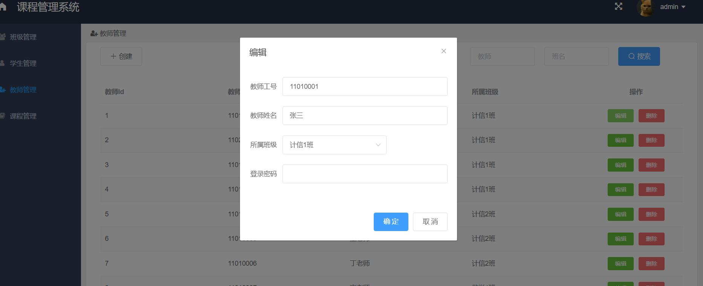703x286 pixels.
Task: Click 删除 for teacher row 2
Action: pos(651,140)
